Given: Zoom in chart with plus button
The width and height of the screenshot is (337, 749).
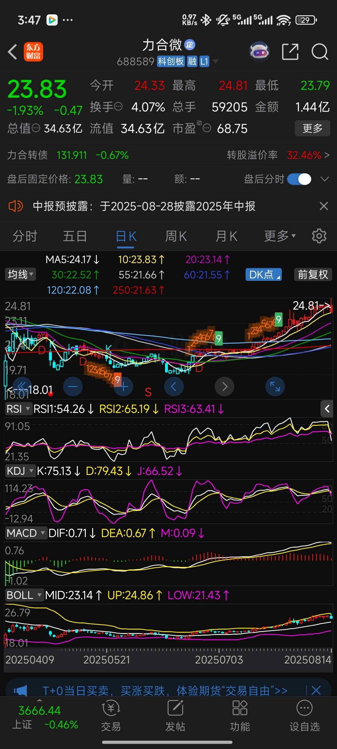Looking at the screenshot, I should click(x=124, y=387).
